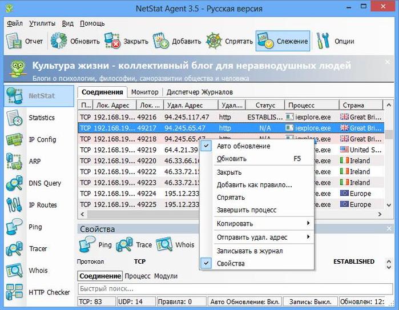Click the connections list scroll-up arrow
Screen dimensions: 399x310
coord(389,105)
